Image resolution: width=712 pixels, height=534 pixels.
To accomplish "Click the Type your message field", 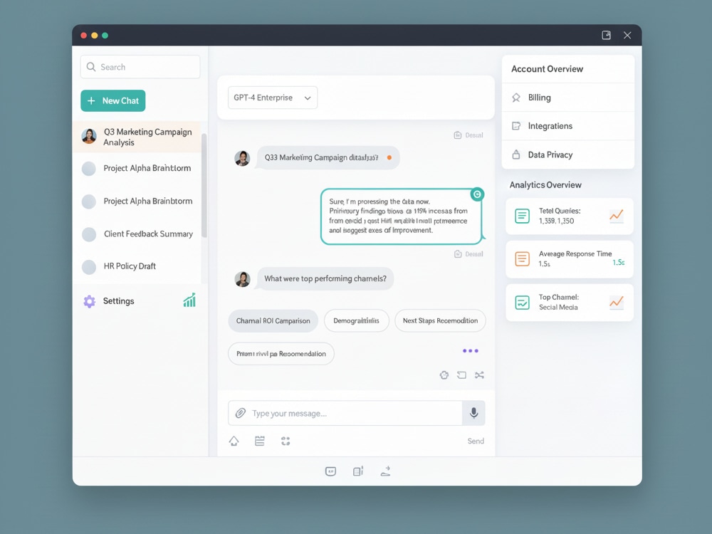I will [x=345, y=413].
